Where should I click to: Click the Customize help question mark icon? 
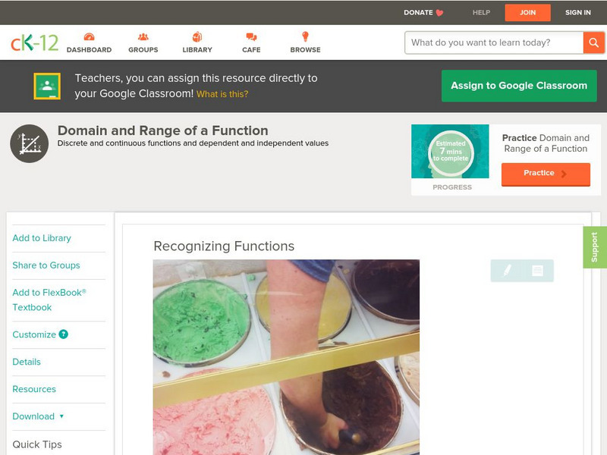64,334
